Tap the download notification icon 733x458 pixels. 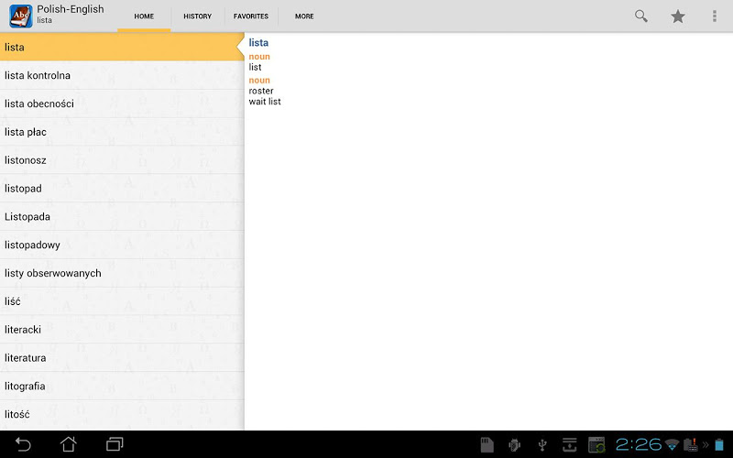click(x=569, y=445)
